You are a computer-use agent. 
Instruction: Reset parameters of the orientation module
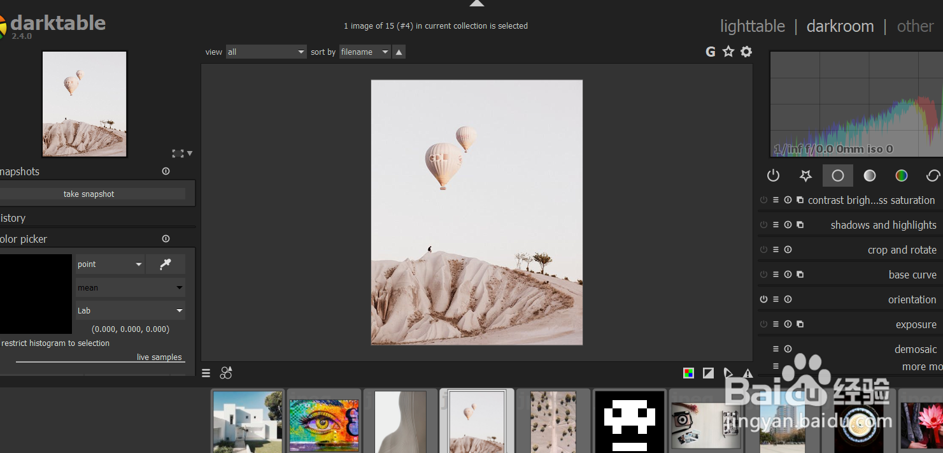click(x=788, y=299)
